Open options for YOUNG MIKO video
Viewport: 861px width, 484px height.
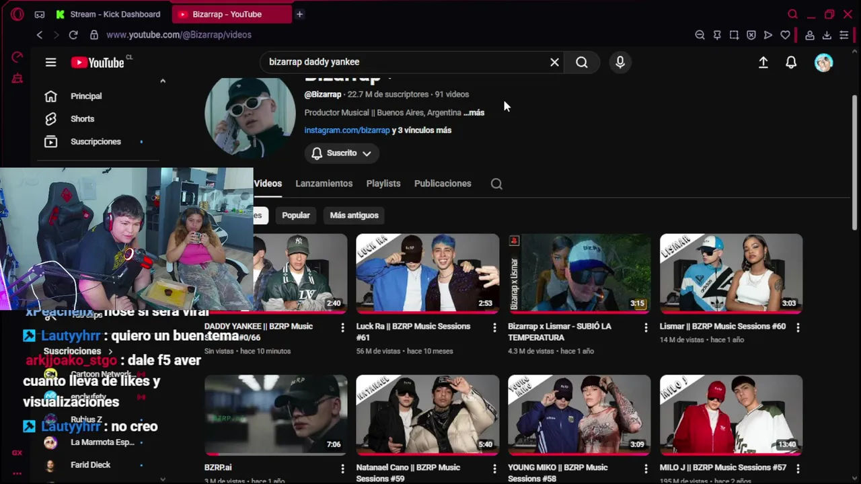(x=646, y=469)
